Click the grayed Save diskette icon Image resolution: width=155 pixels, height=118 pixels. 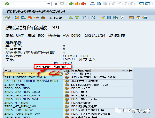click(x=62, y=4)
